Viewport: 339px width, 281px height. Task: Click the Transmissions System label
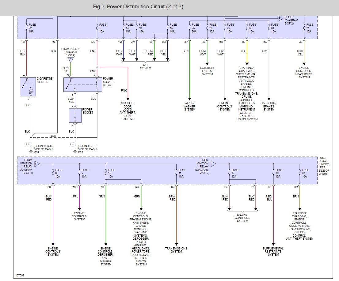176,250
